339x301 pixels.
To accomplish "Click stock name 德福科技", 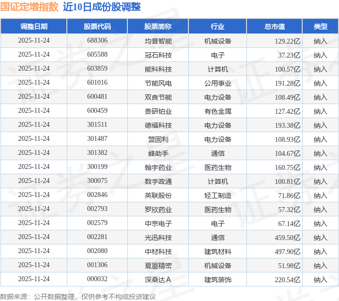I will pyautogui.click(x=158, y=125).
